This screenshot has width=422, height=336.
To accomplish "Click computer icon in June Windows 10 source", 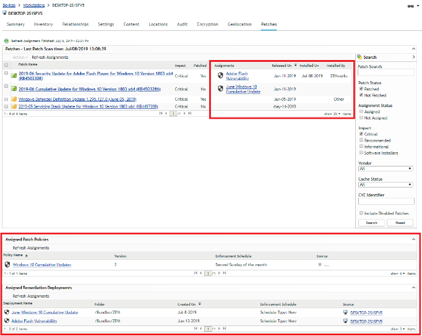I will 345,312.
